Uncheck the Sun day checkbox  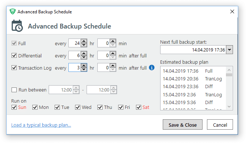14,107
